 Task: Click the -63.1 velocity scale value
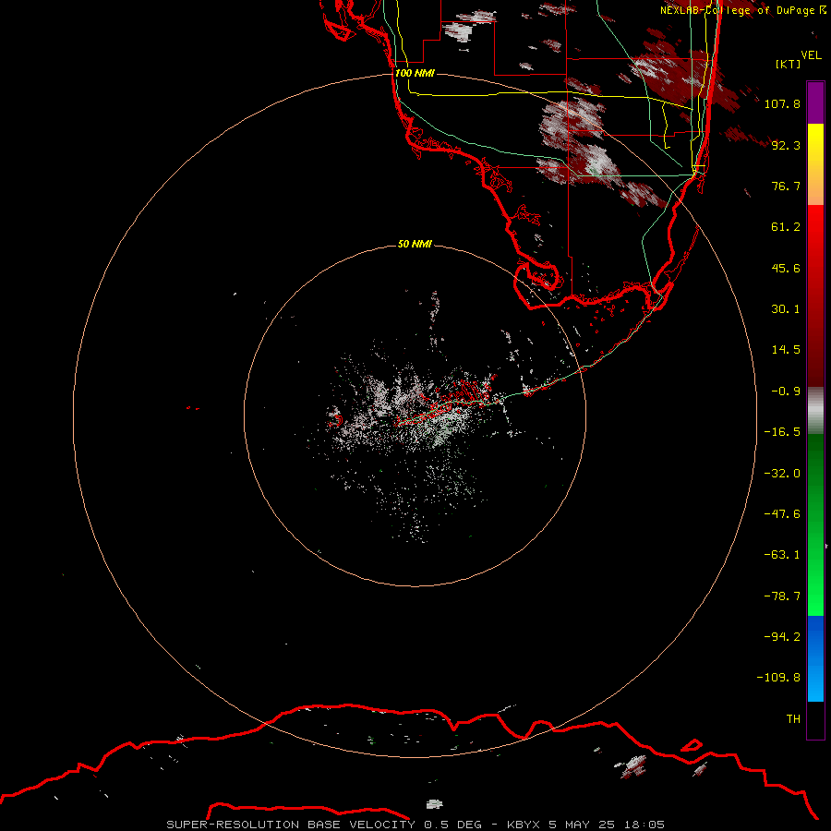click(782, 555)
